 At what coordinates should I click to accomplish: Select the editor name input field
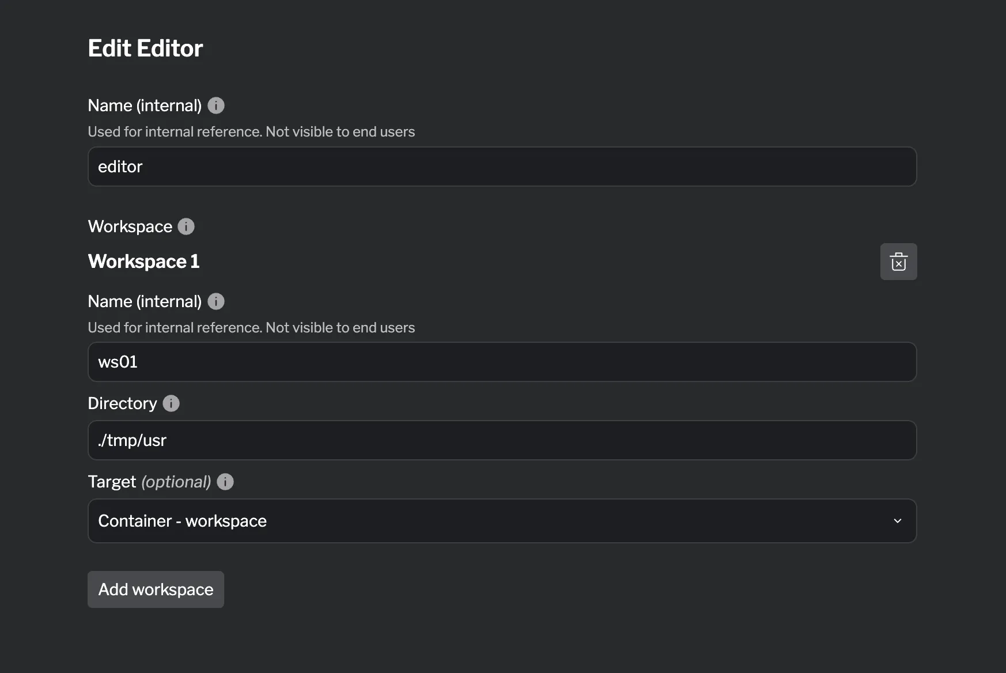(501, 167)
